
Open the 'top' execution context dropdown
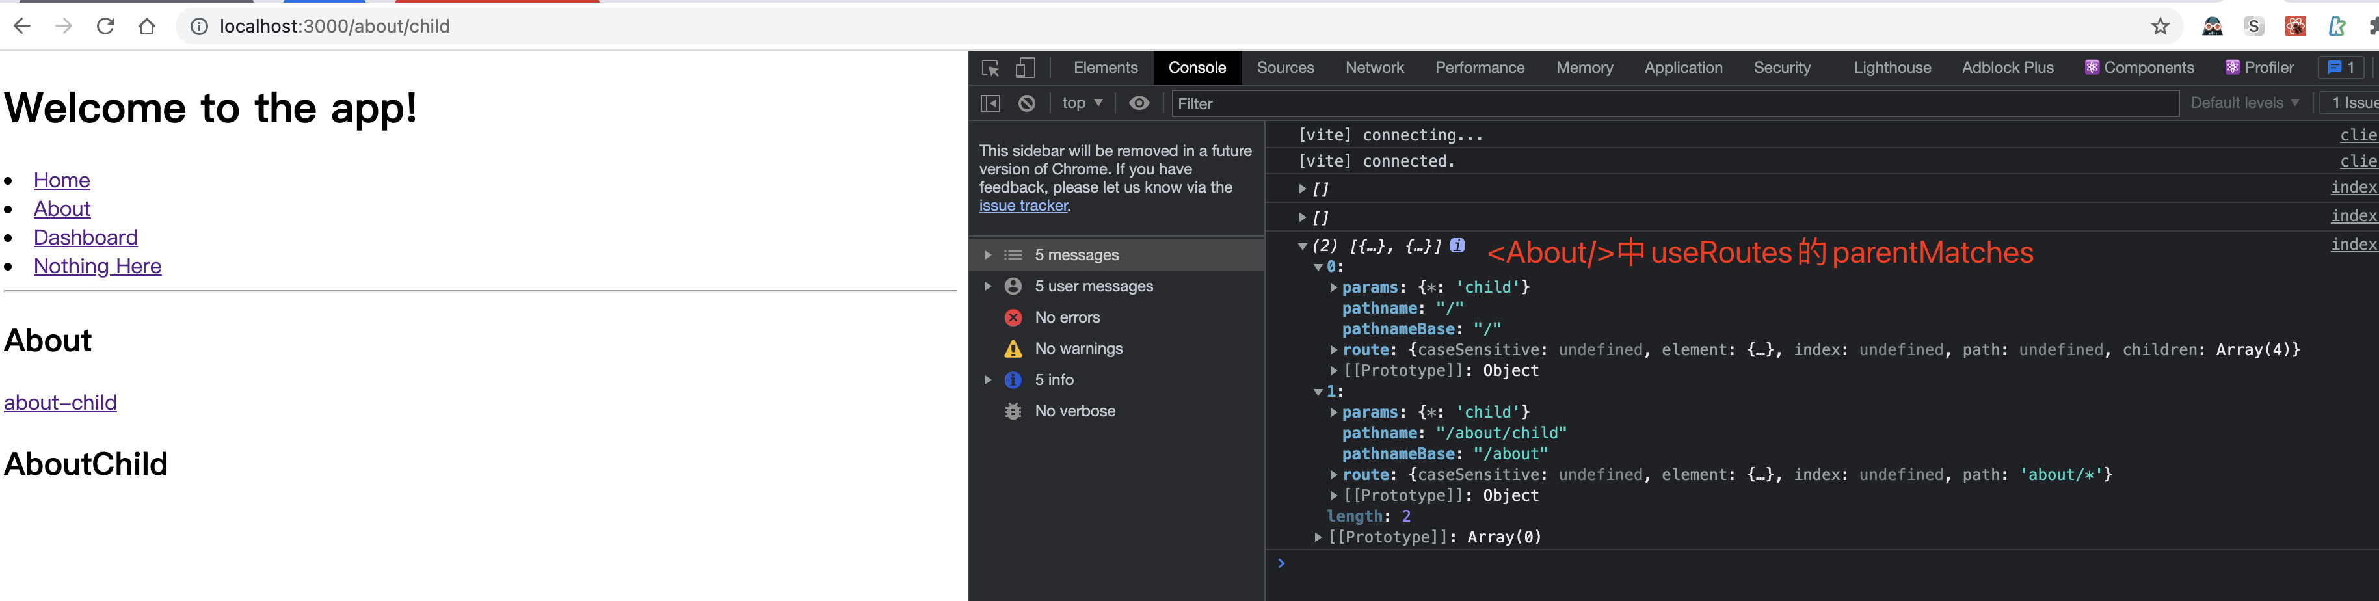[1080, 103]
